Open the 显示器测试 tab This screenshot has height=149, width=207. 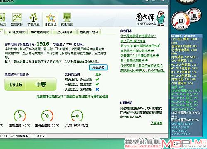[65, 32]
